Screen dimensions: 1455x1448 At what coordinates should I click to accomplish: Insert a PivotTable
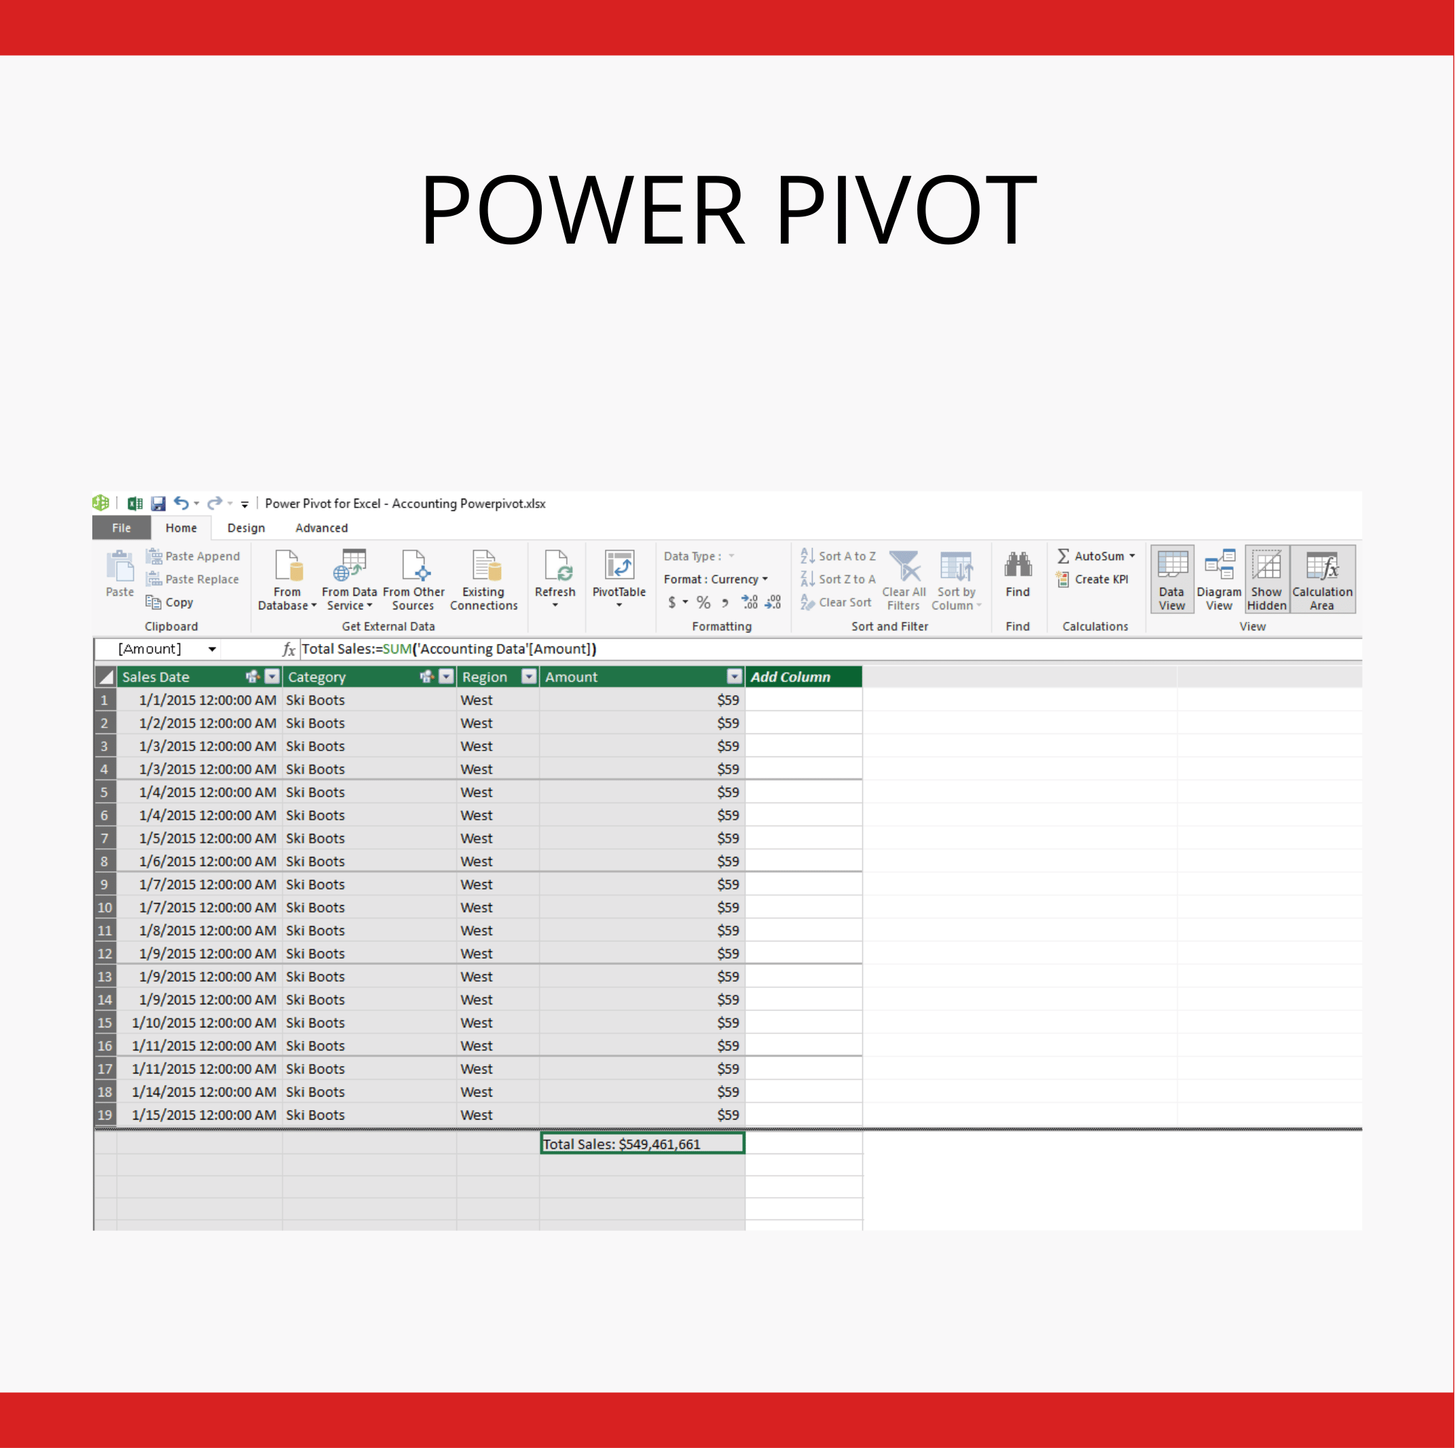(619, 578)
